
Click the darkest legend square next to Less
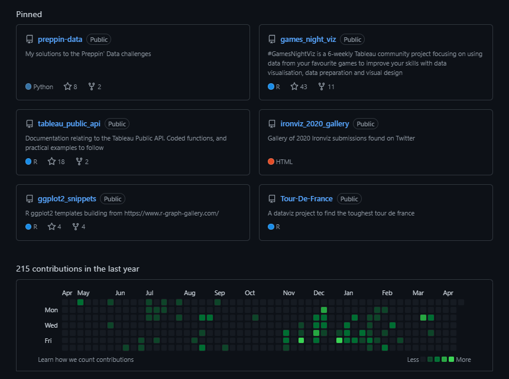423,360
